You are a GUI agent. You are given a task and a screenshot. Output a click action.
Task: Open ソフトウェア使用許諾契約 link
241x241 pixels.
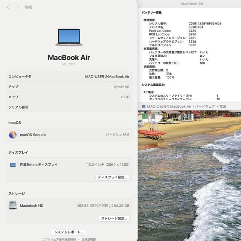59,239
